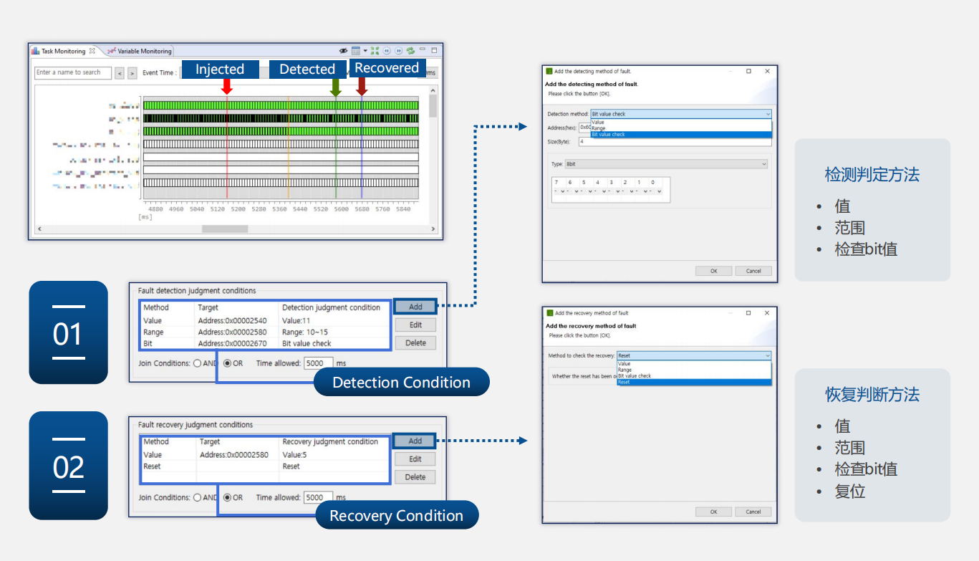Click the next search result arrow button
Viewport: 979px width, 561px height.
(132, 73)
